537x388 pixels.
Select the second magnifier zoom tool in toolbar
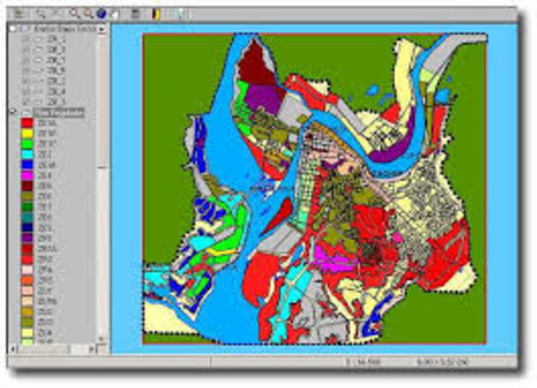tap(88, 13)
